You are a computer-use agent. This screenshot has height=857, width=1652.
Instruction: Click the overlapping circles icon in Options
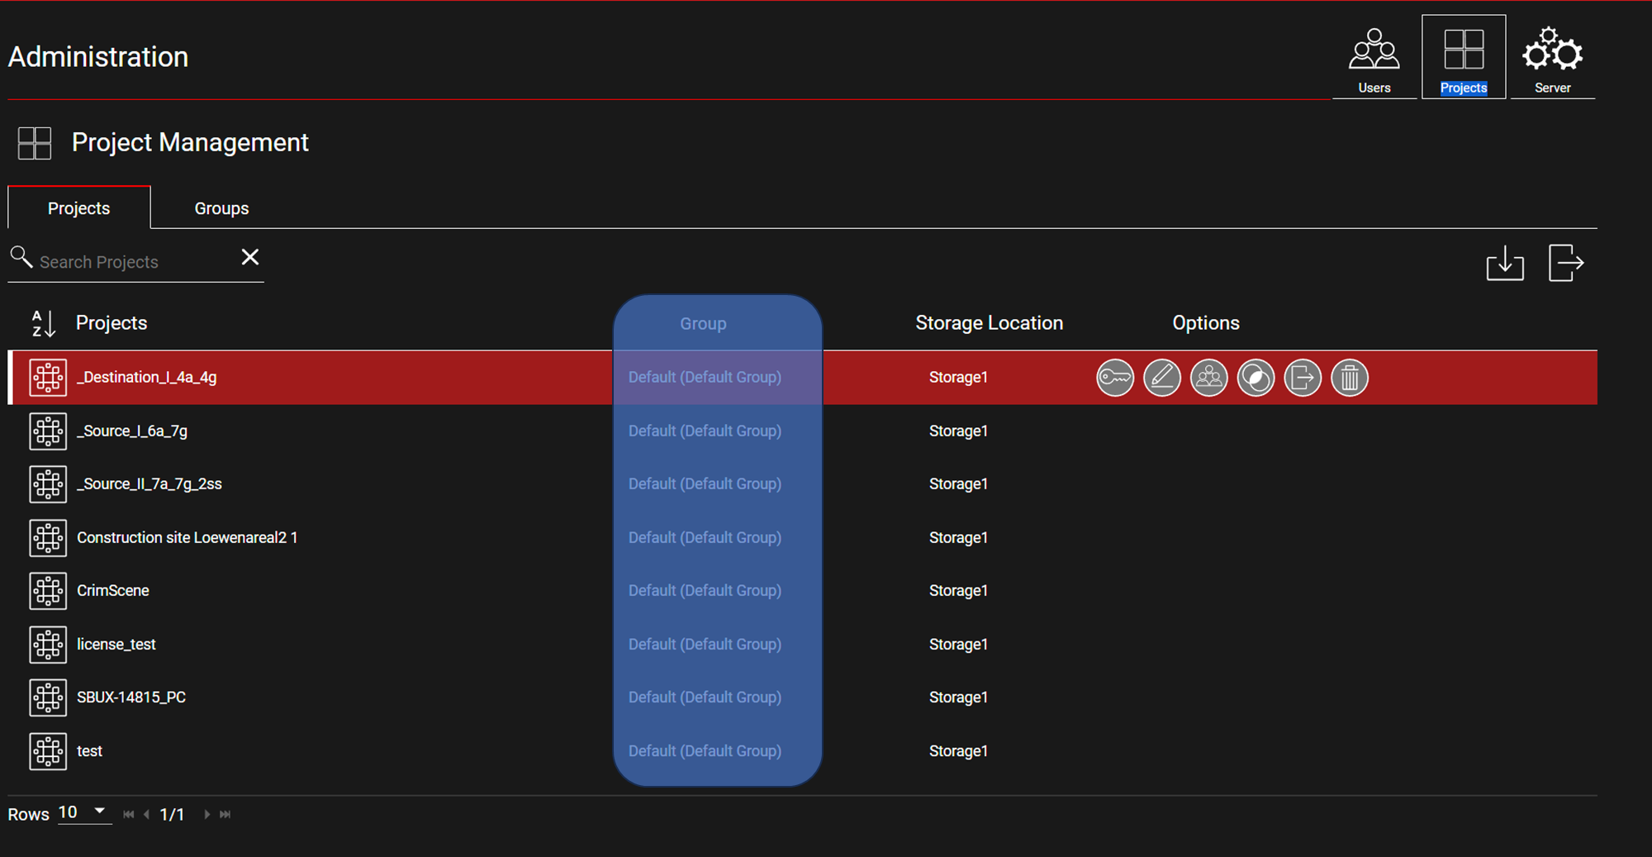click(1256, 378)
